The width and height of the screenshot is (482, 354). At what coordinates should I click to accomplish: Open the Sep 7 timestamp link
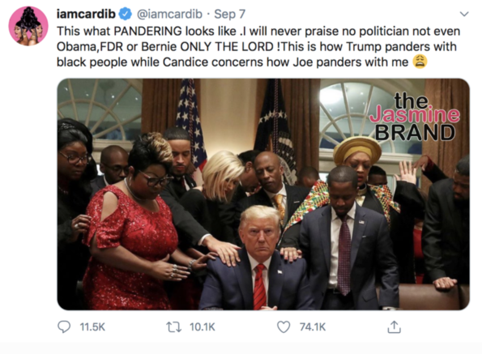click(229, 14)
